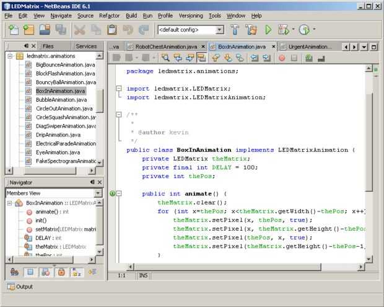
Task: Toggle Show Fields filter in Navigator
Action: (x=30, y=272)
